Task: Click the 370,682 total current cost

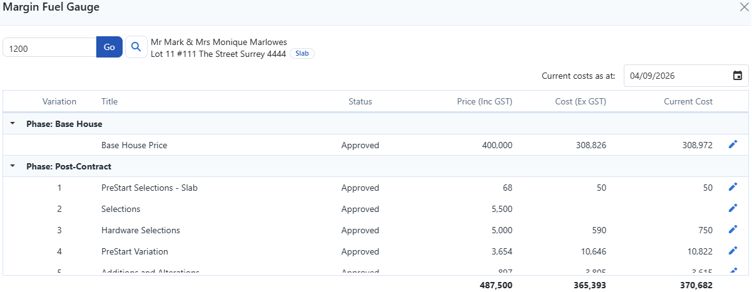Action: click(x=698, y=284)
